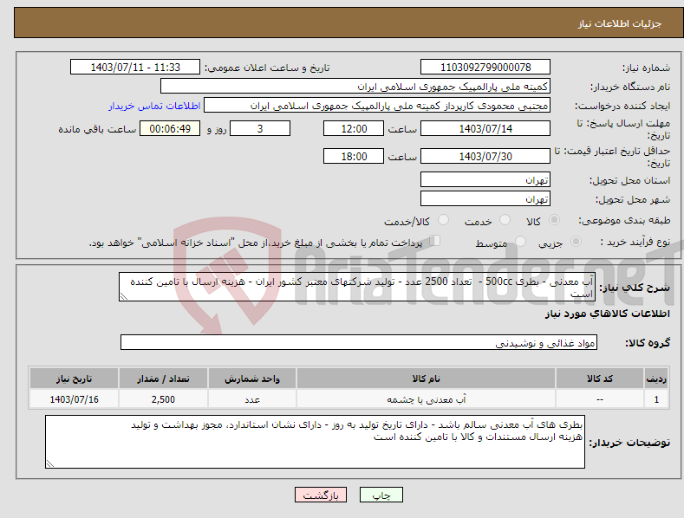Select the خدمت radio button
This screenshot has height=518, width=684.
point(505,220)
